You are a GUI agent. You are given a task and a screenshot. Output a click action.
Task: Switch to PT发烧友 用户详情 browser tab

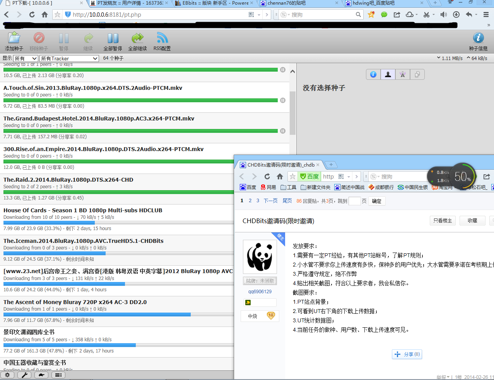click(x=130, y=3)
